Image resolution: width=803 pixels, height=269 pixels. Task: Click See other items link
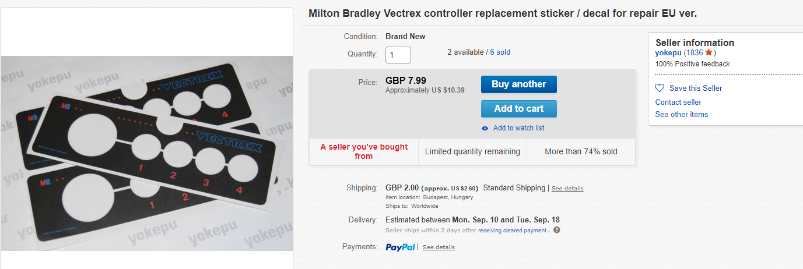(681, 114)
